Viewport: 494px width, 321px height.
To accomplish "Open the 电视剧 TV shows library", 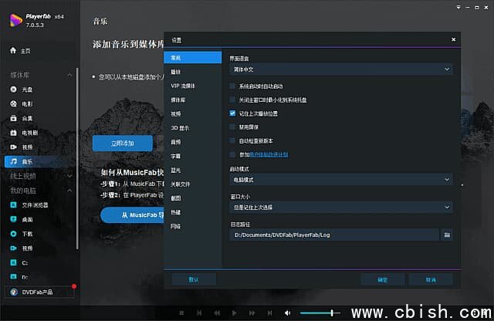I will [24, 133].
